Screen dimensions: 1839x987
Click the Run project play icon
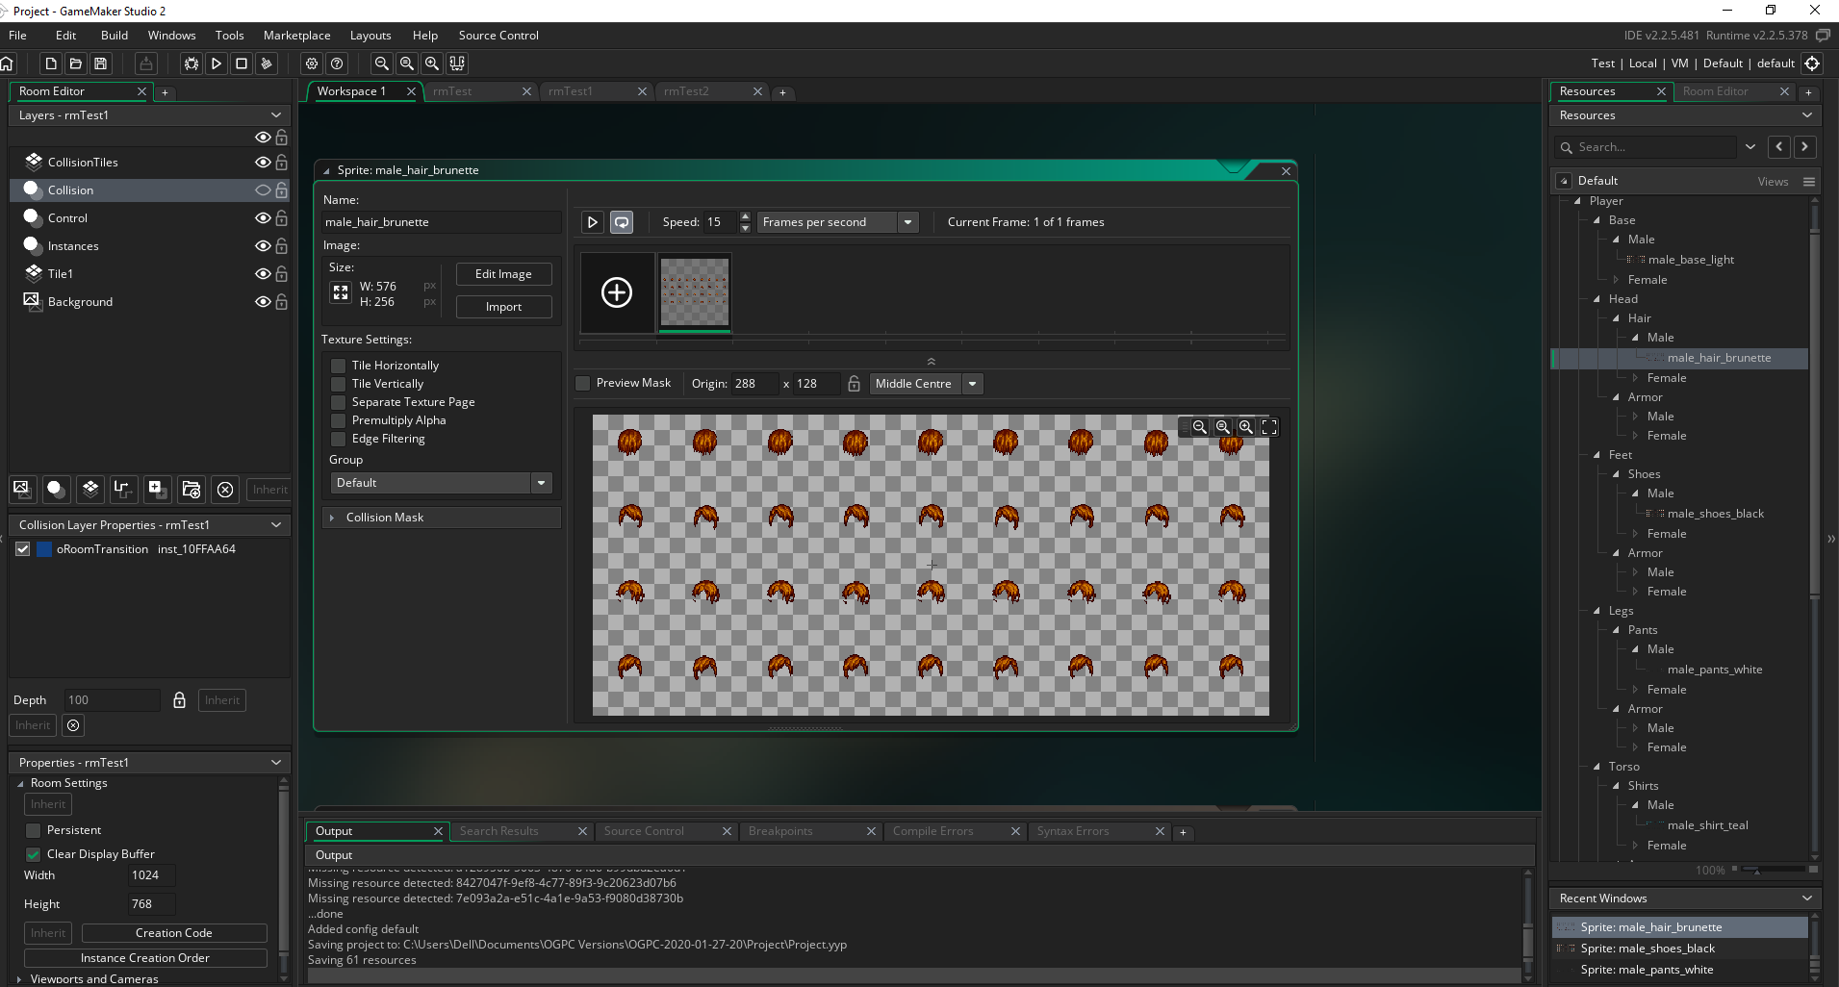coord(217,63)
